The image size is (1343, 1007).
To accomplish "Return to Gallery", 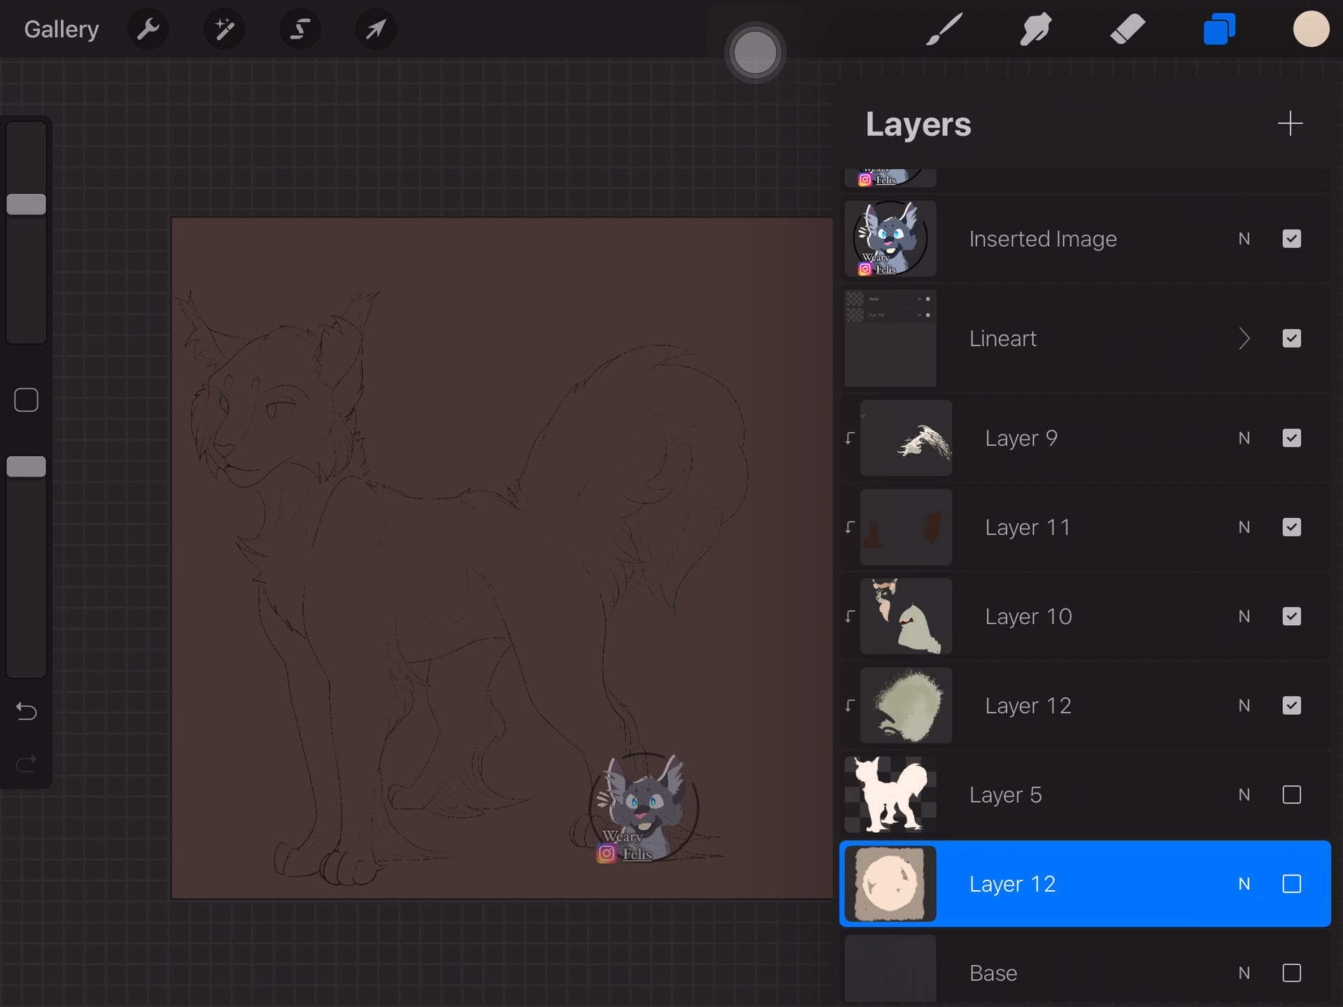I will (x=62, y=29).
